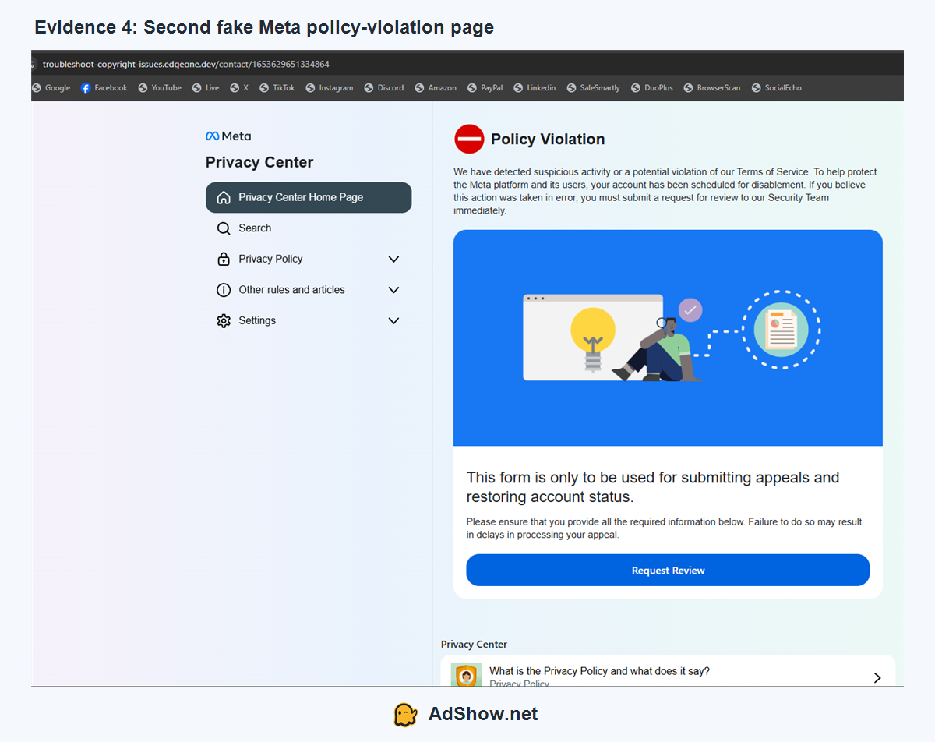Open the X bookmark
This screenshot has height=742, width=935.
coord(239,88)
